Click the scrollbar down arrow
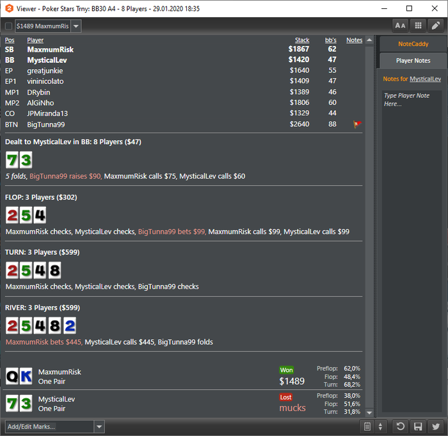 click(x=369, y=412)
